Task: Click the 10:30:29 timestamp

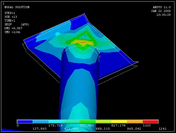Action: click(164, 15)
